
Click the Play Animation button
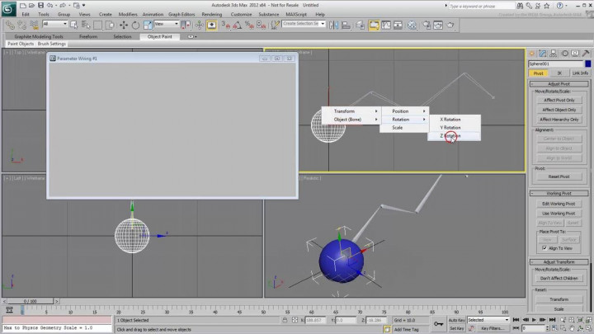(534, 320)
